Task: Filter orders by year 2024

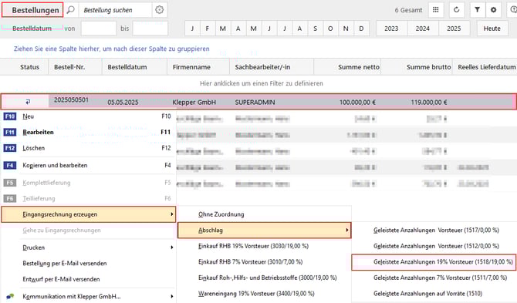Action: coord(423,29)
